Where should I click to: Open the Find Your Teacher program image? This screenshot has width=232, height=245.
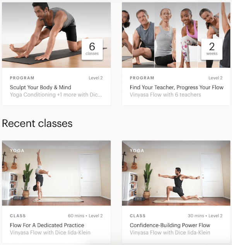(176, 35)
